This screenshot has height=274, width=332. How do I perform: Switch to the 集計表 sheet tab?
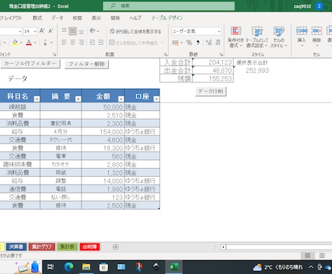[67, 247]
